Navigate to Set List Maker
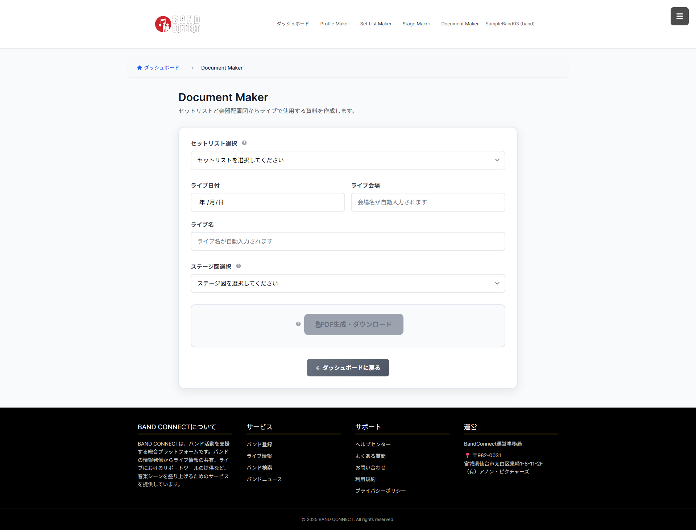This screenshot has height=530, width=696. (x=376, y=24)
